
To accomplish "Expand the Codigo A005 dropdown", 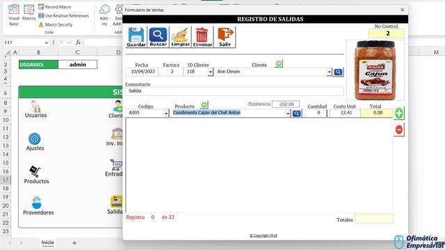I will [166, 113].
